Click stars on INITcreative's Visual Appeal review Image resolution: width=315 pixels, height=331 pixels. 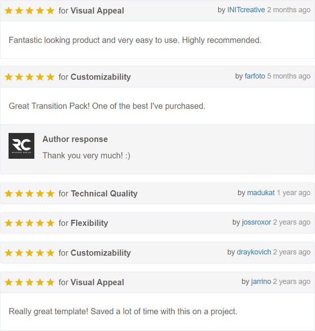[29, 11]
